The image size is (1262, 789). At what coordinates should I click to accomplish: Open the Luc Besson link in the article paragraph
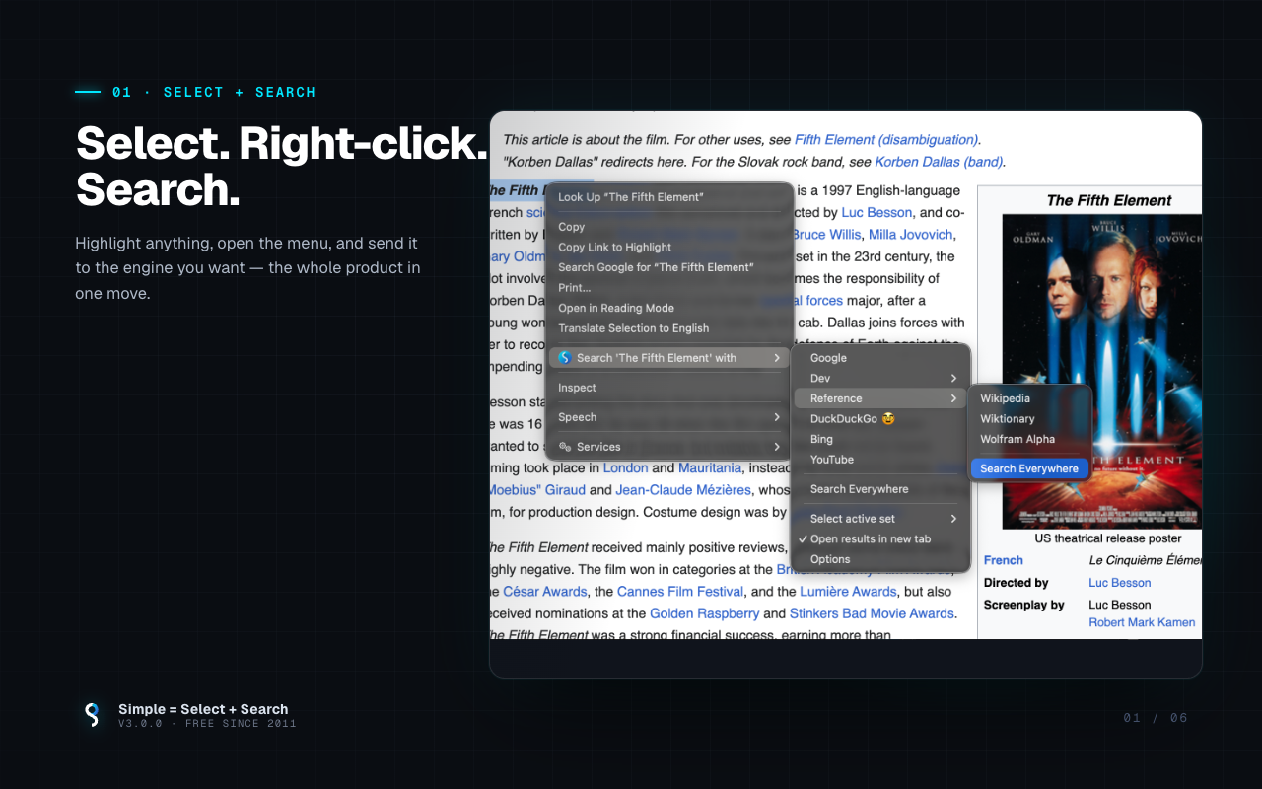[876, 213]
